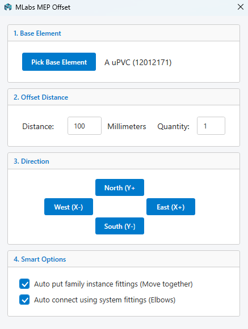248x329 pixels.
Task: Choose the South (Y-) direction button
Action: click(120, 226)
